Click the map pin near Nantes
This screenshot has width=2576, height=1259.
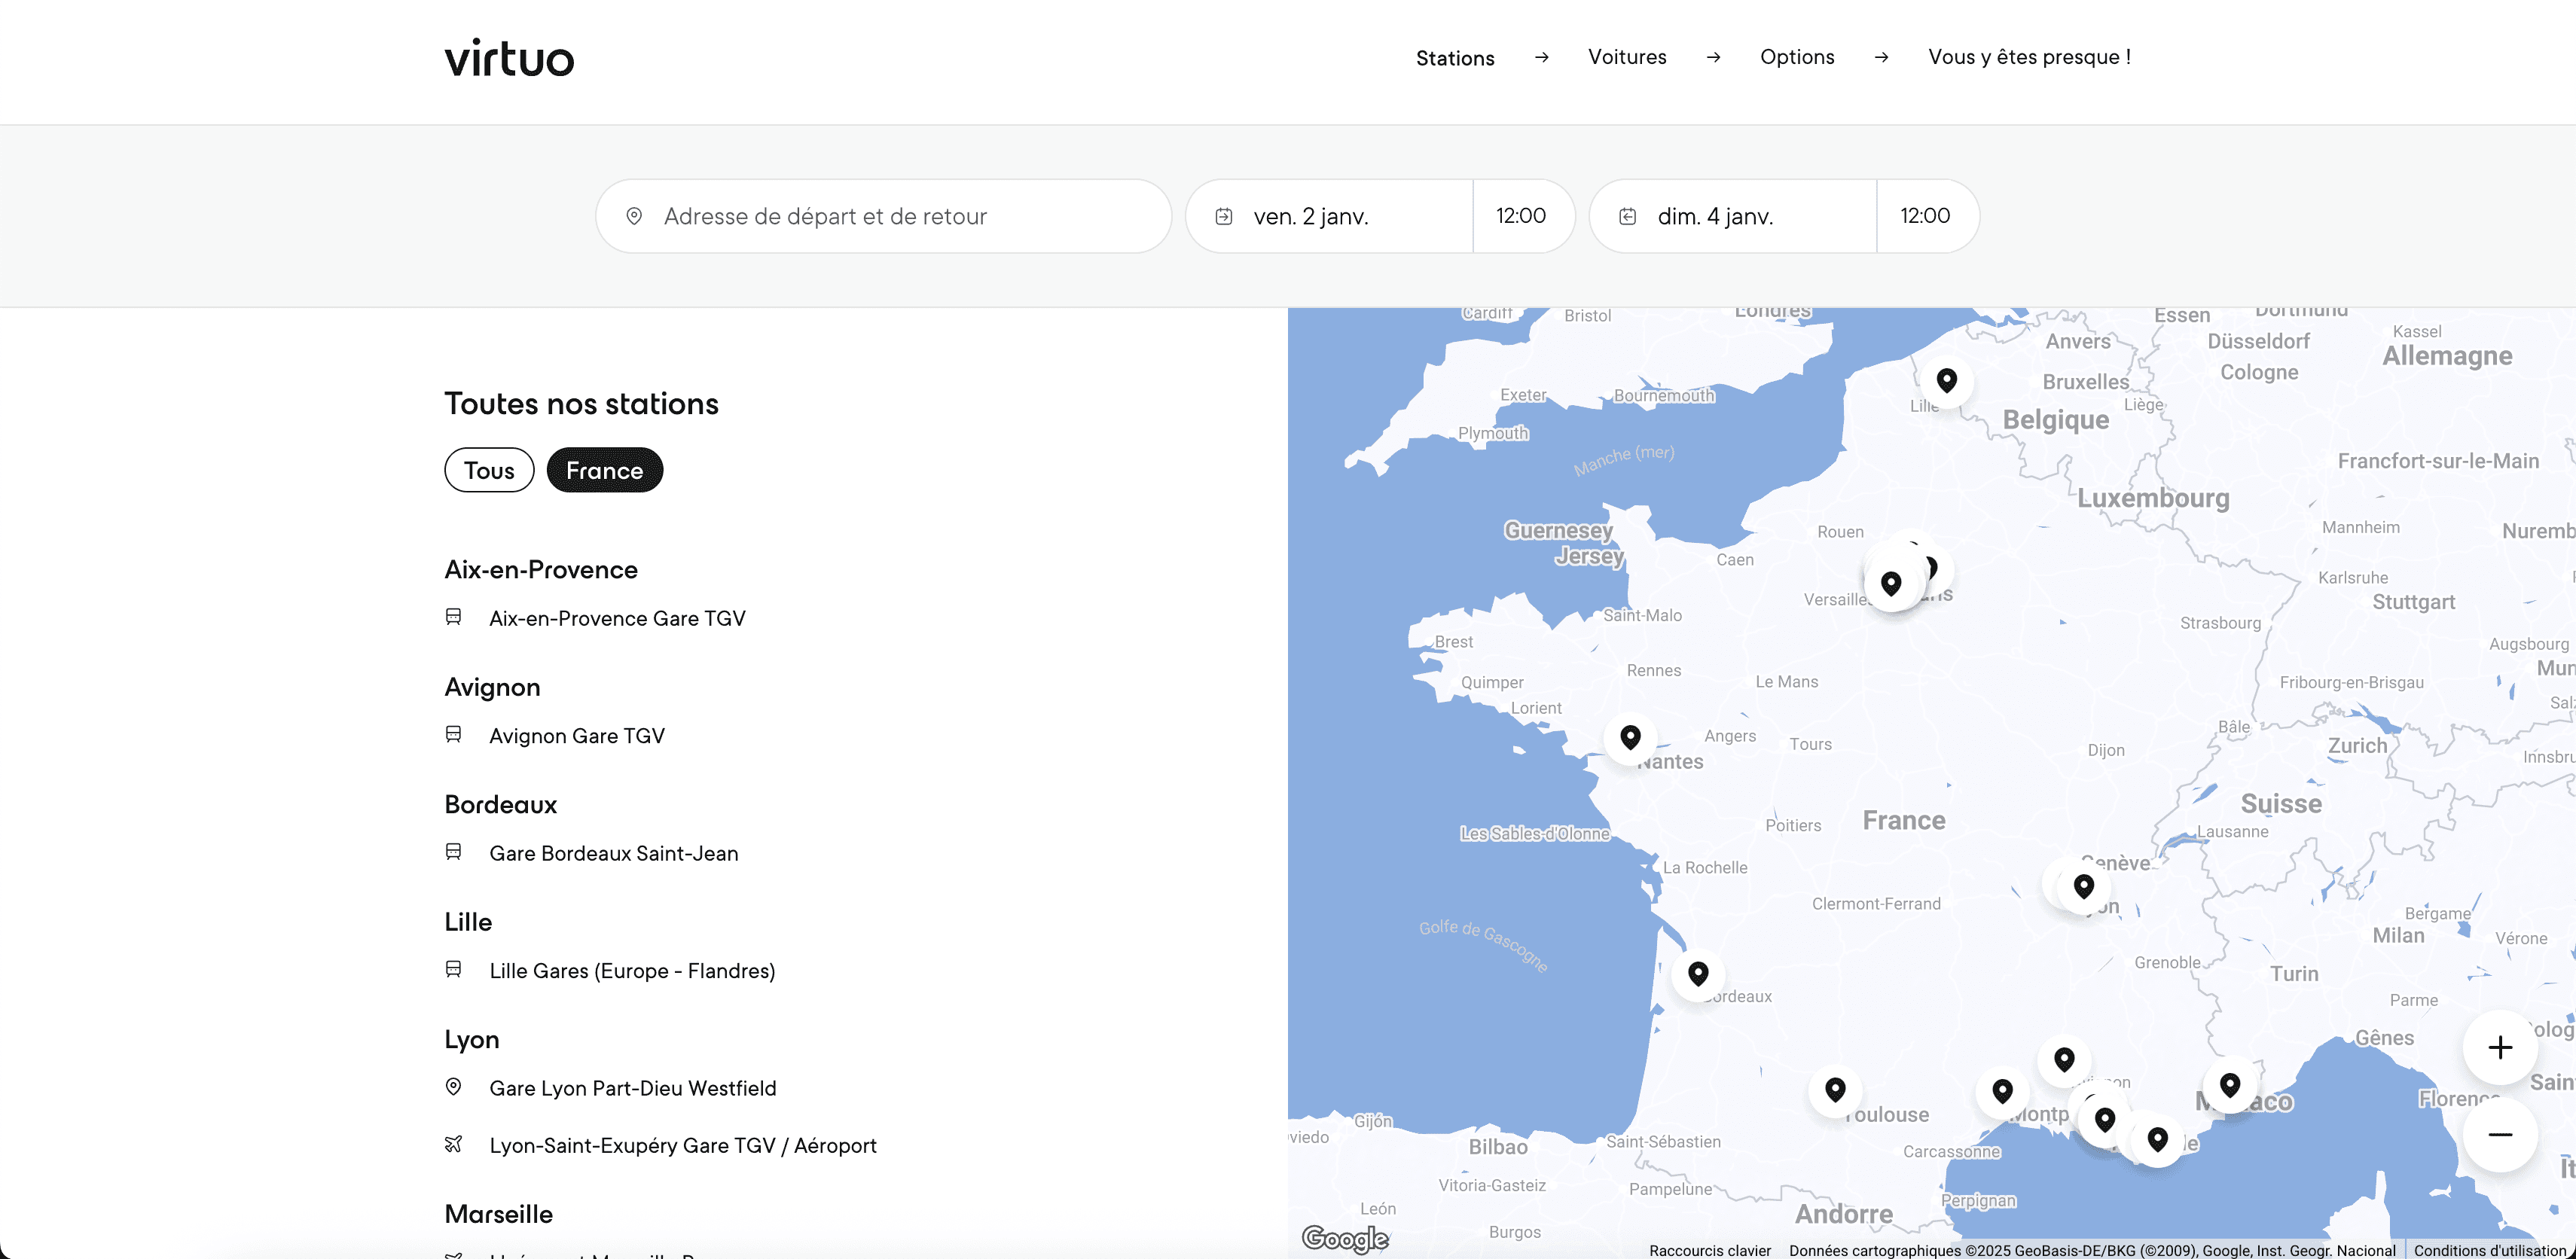point(1630,737)
